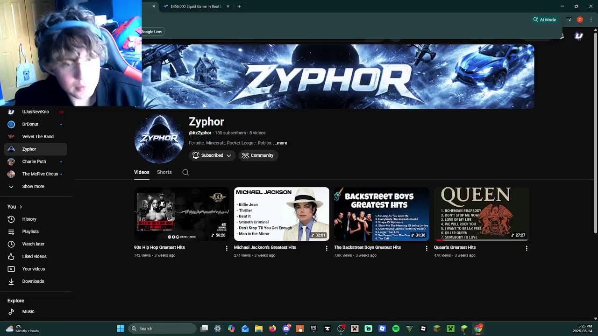Open File Explorer from the taskbar

[259, 329]
